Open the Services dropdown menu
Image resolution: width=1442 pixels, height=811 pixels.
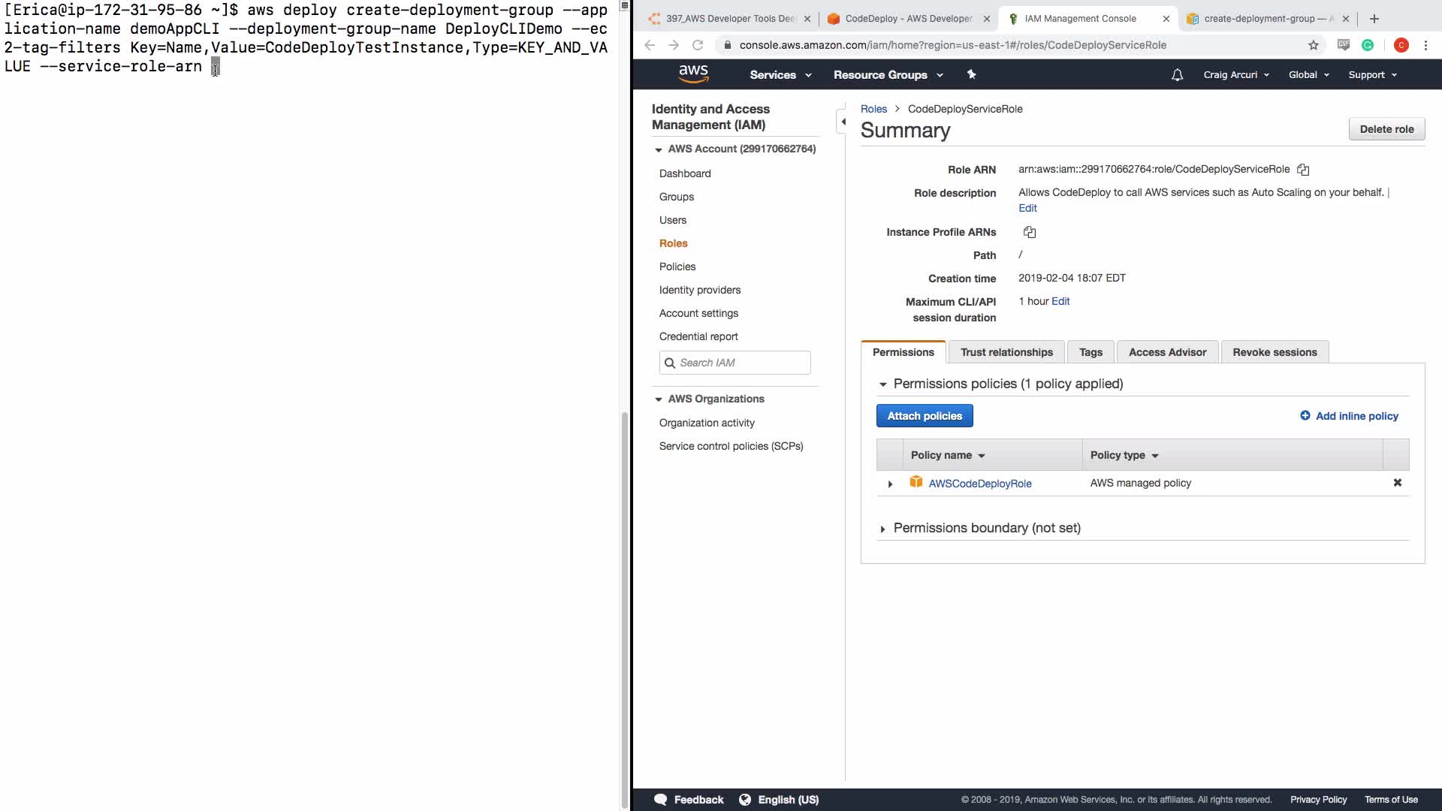(x=780, y=75)
